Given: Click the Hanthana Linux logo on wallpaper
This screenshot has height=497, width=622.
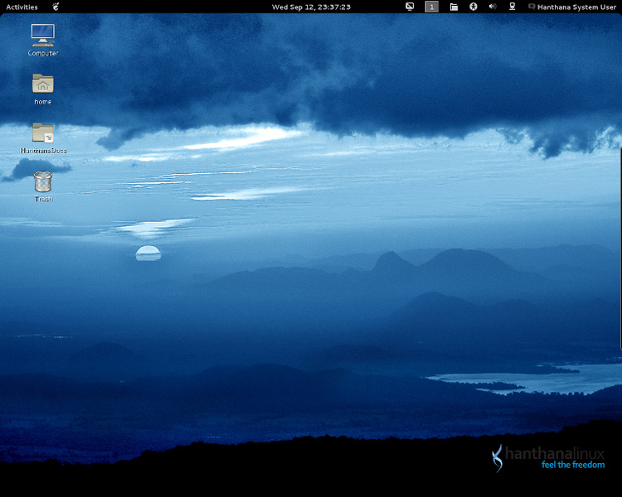Looking at the screenshot, I should click(x=549, y=458).
